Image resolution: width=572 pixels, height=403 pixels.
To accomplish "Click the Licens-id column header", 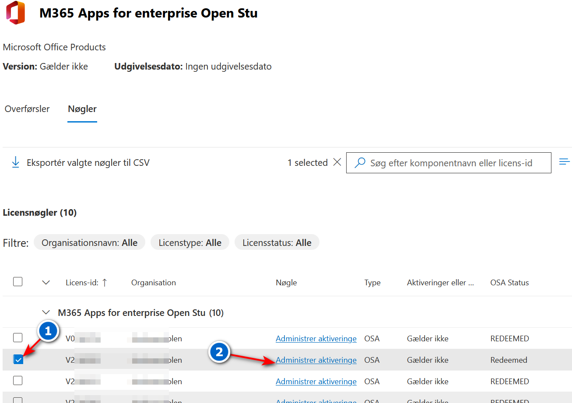I will pos(82,283).
